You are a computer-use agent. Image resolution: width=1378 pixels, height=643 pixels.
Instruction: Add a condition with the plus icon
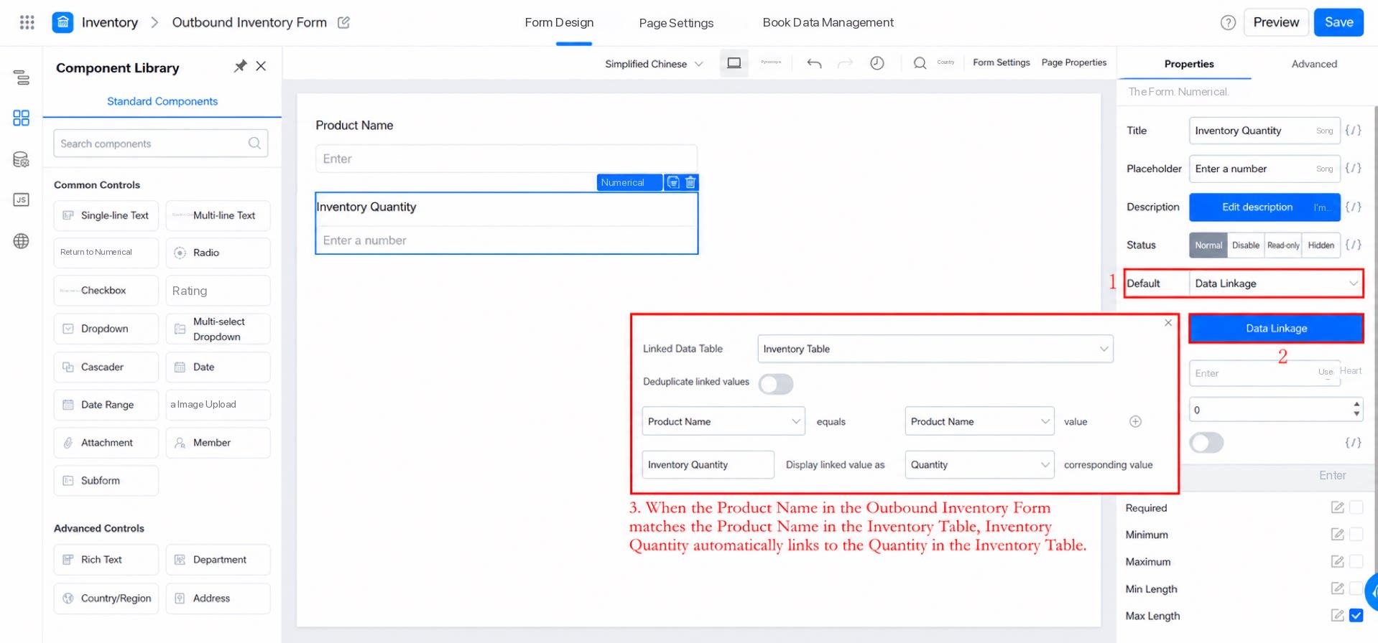click(x=1135, y=421)
